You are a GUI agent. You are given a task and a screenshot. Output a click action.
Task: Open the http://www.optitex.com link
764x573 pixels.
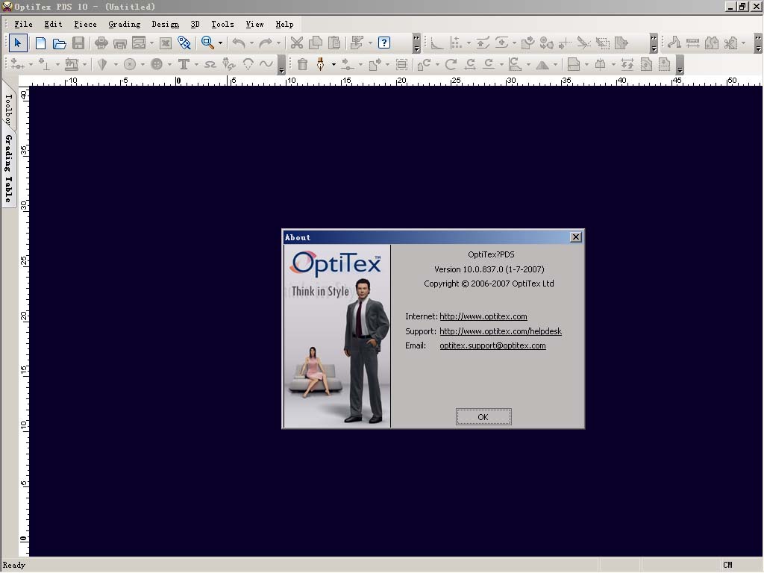[483, 316]
